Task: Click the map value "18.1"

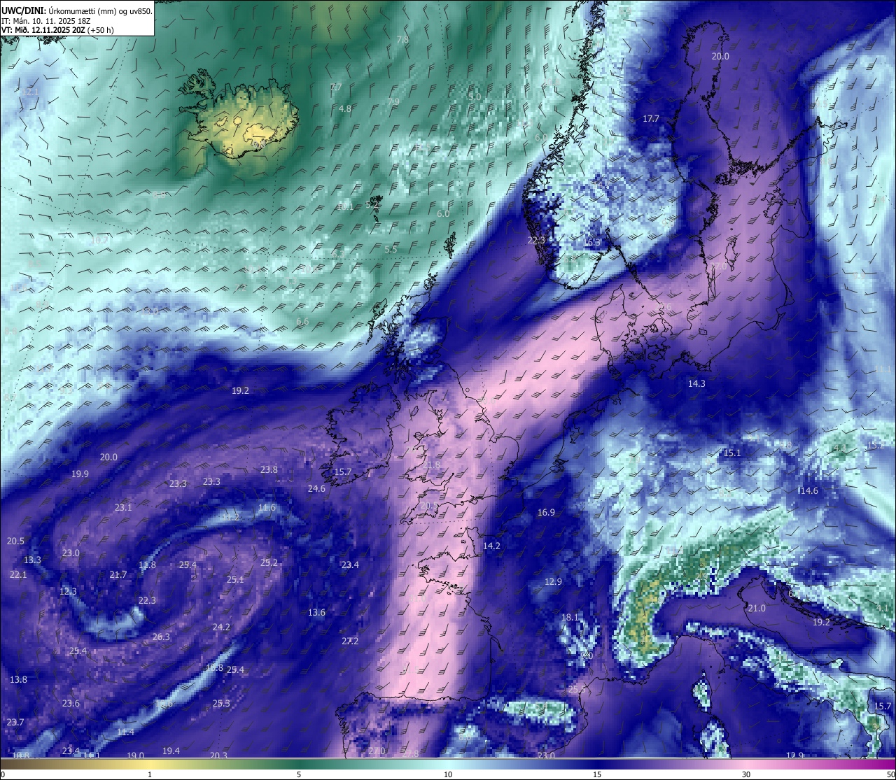Action: coord(570,617)
